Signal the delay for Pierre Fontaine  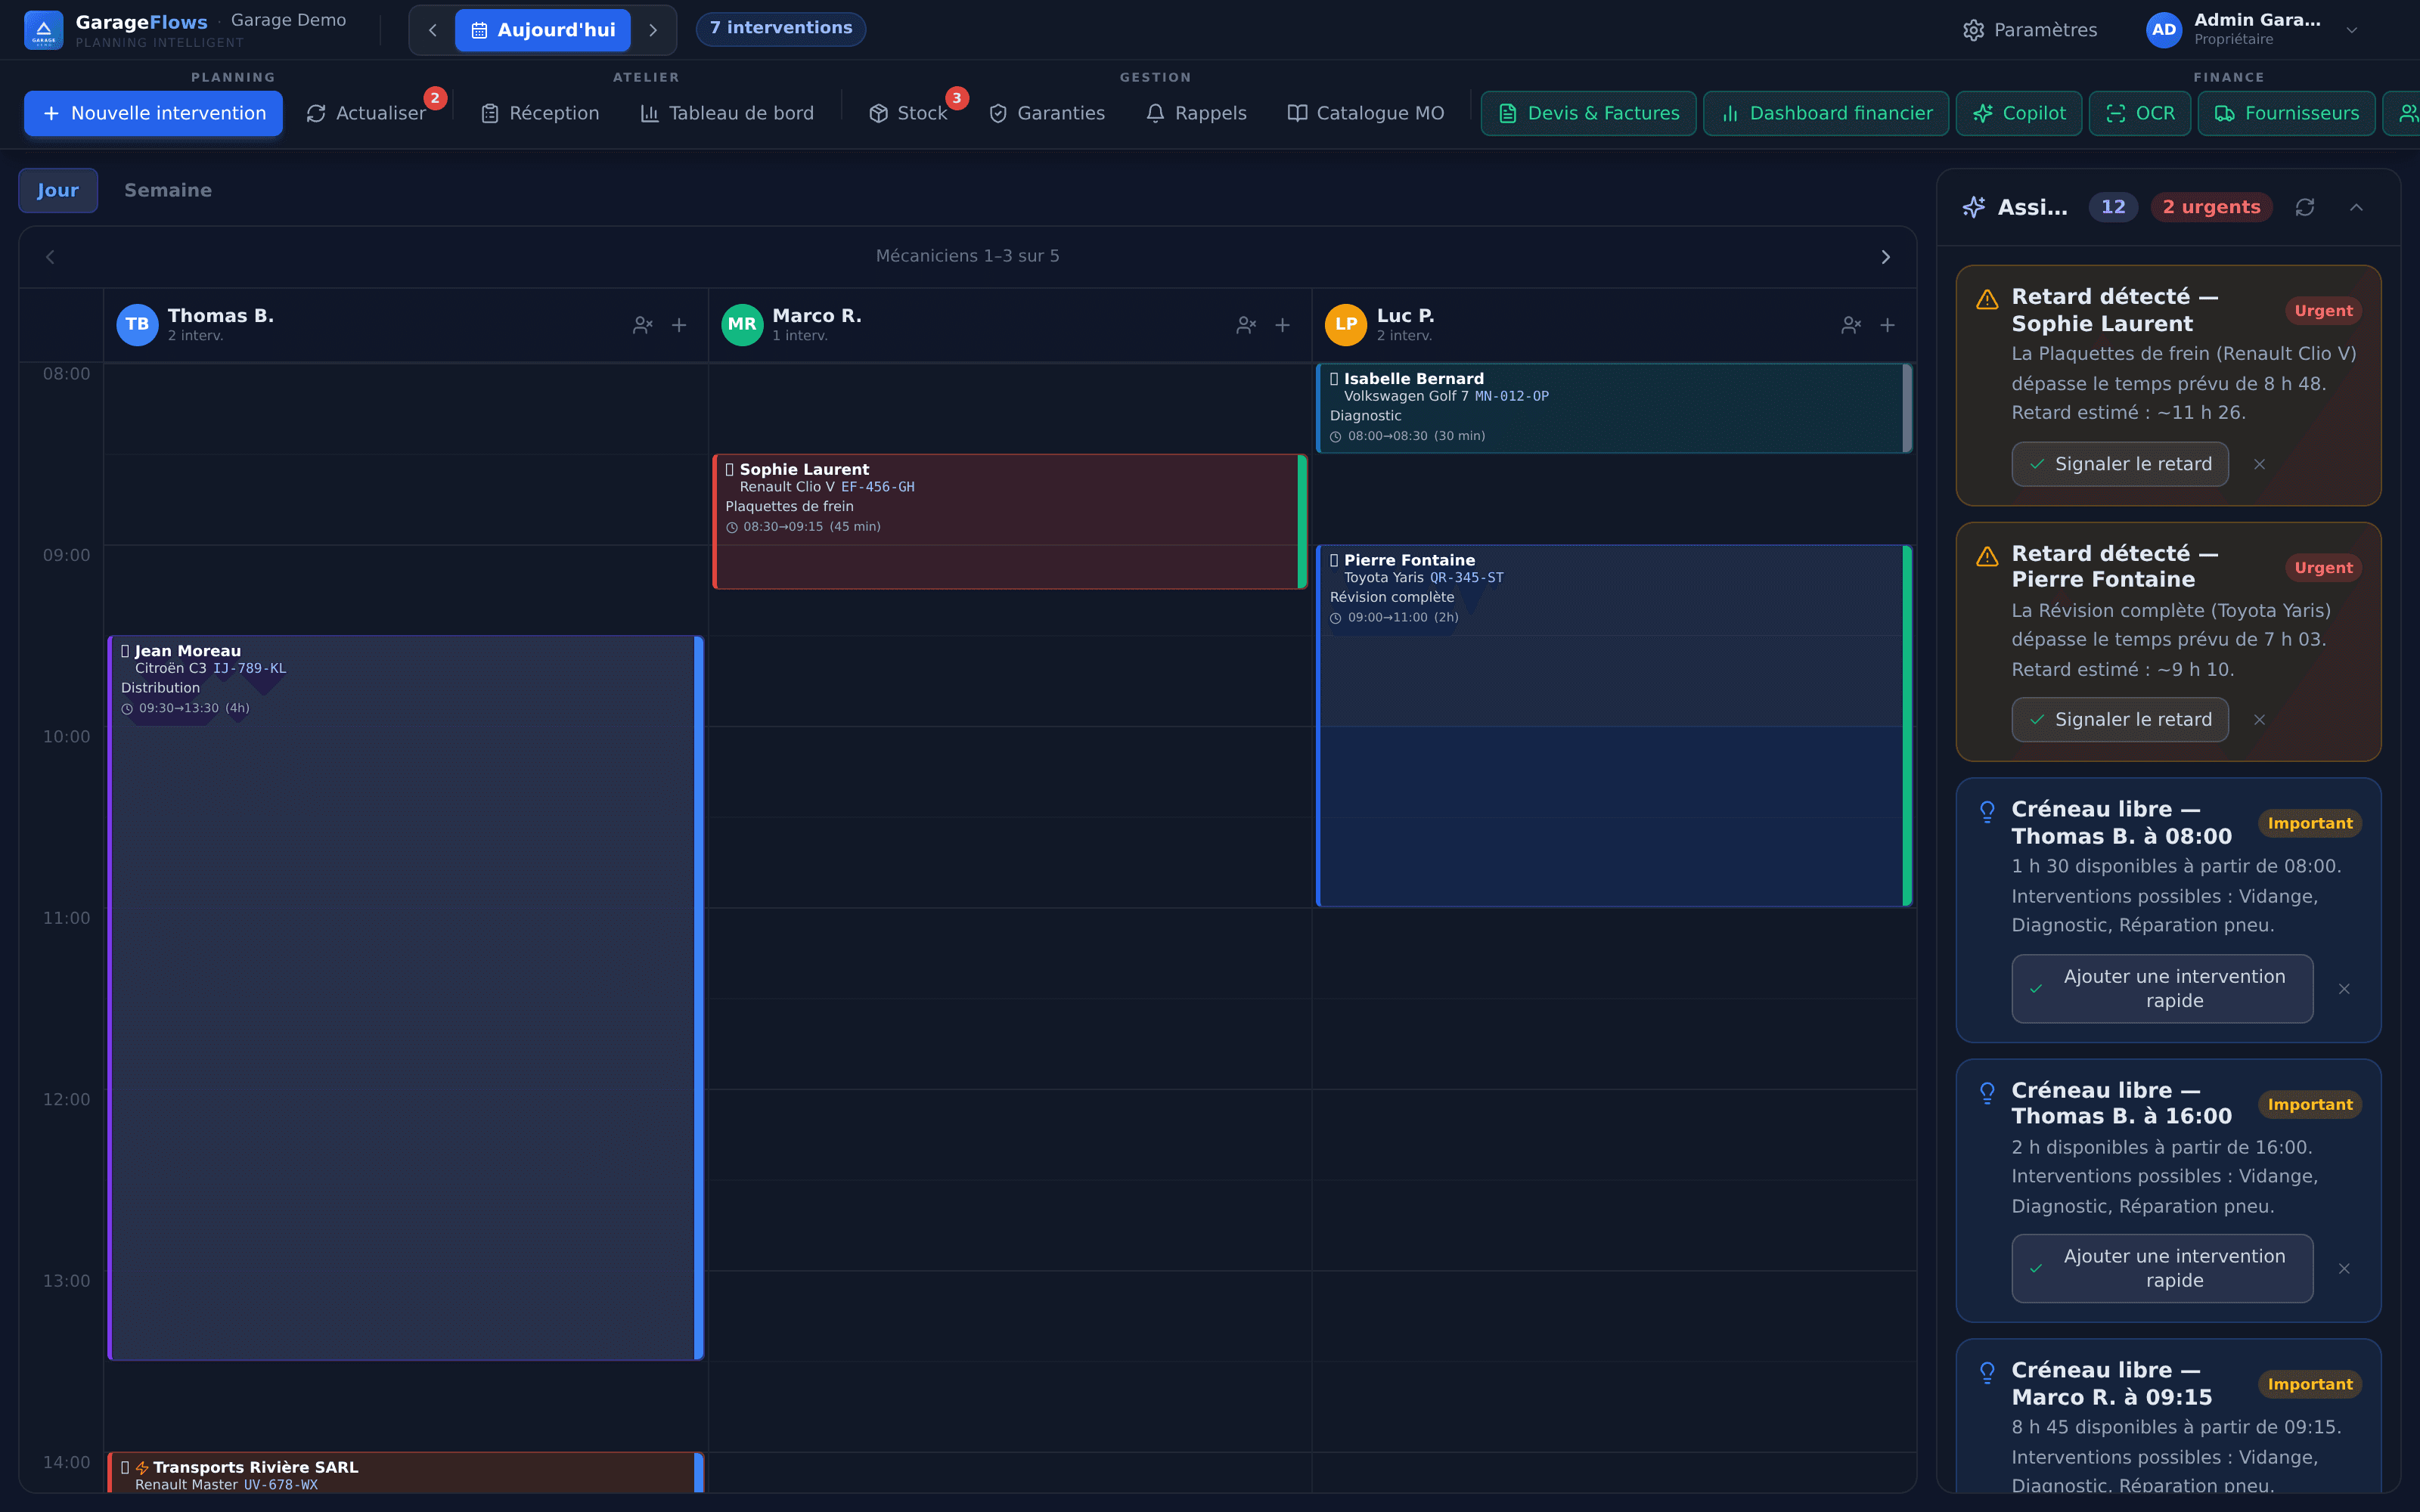(x=2120, y=720)
